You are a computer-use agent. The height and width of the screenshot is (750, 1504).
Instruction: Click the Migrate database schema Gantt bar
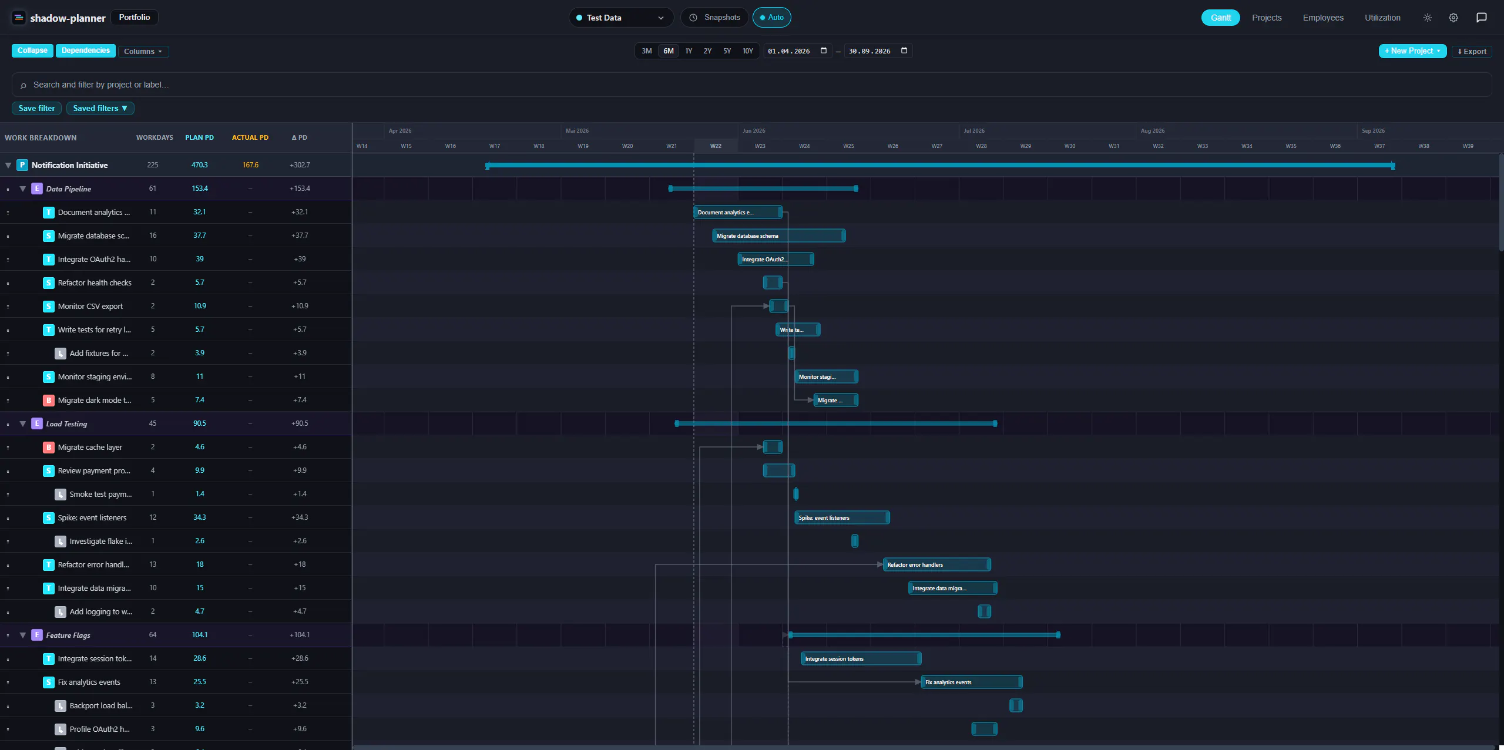tap(778, 236)
